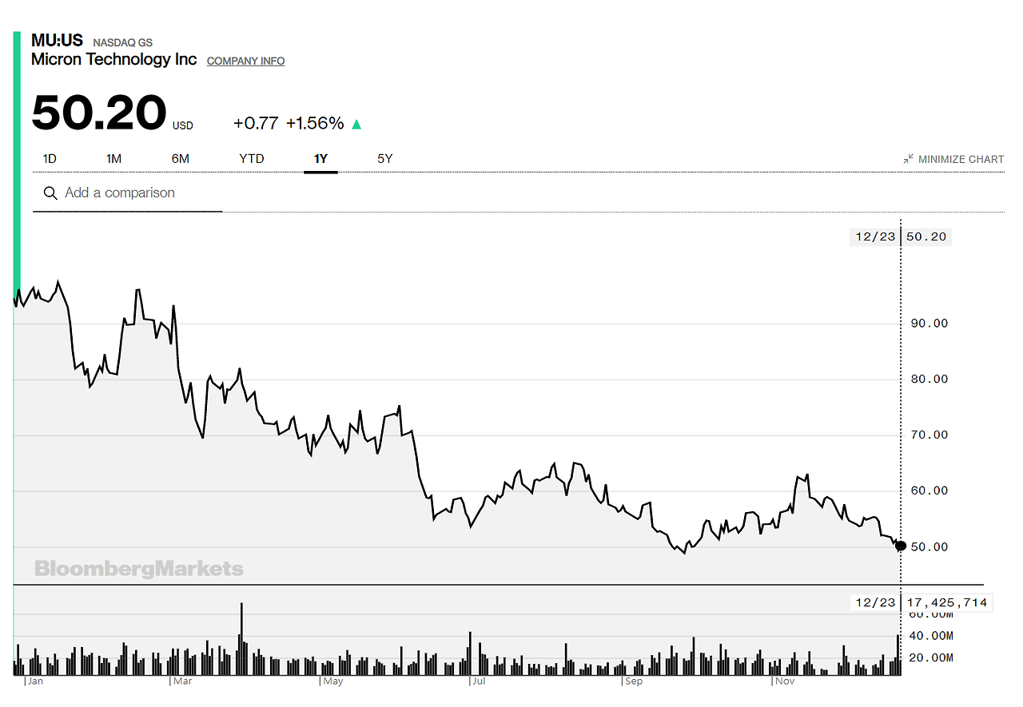Open the 5Y chart range
The height and width of the screenshot is (707, 1023).
click(x=385, y=158)
